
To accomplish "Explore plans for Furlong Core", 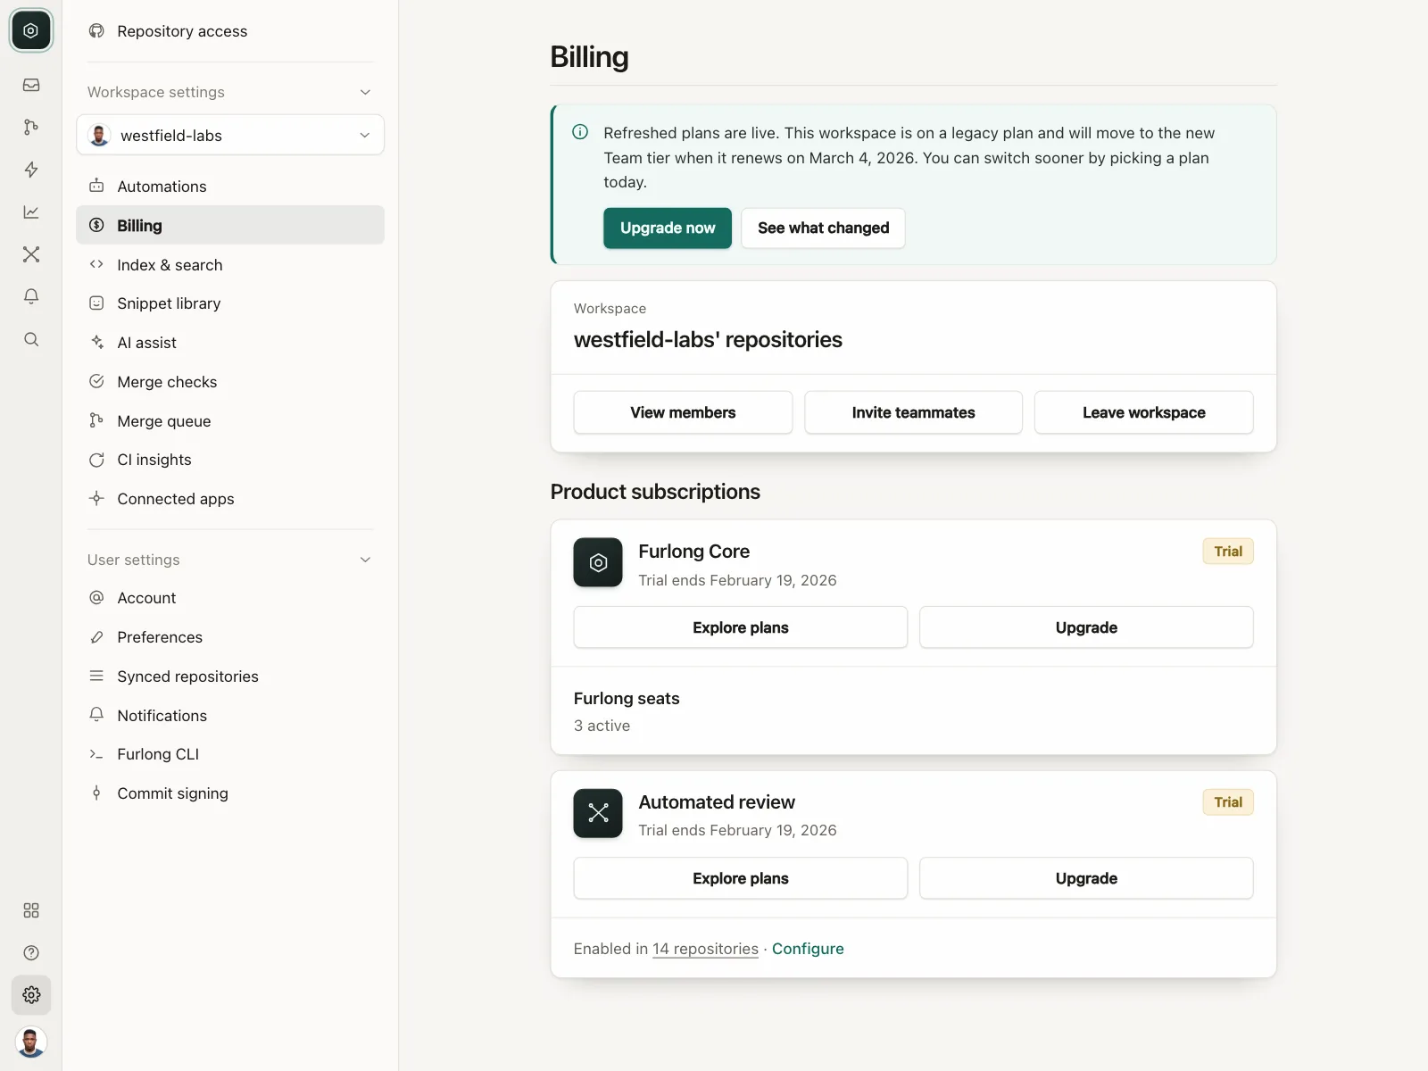I will point(741,627).
